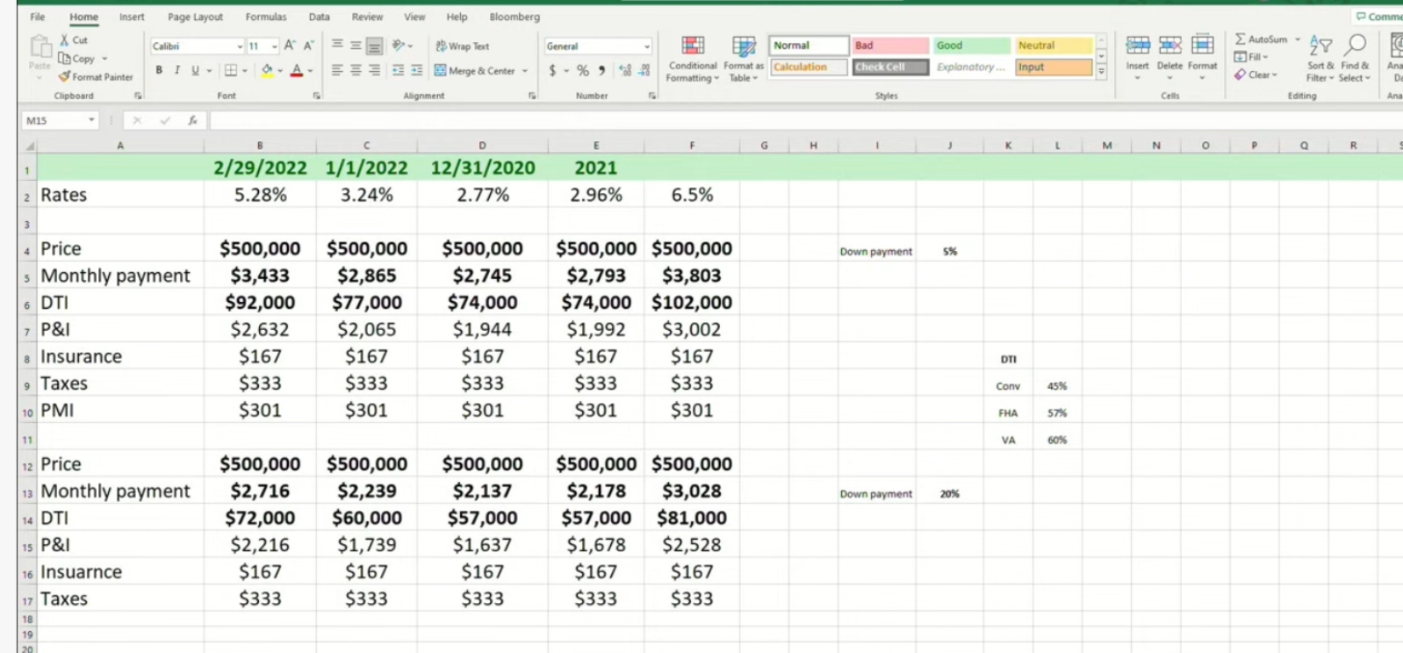Screen dimensions: 1403x653
Task: Apply the red Font Color
Action: [x=297, y=70]
